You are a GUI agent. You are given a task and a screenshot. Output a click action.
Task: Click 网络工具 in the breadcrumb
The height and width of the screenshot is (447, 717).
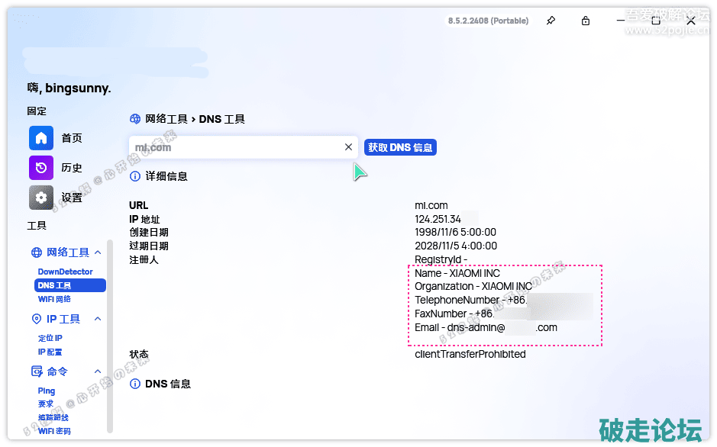point(166,119)
